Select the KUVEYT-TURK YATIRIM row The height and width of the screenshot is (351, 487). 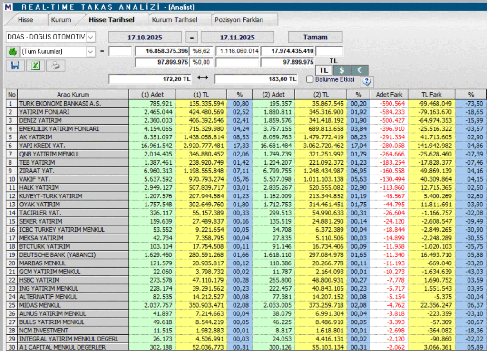coord(246,195)
